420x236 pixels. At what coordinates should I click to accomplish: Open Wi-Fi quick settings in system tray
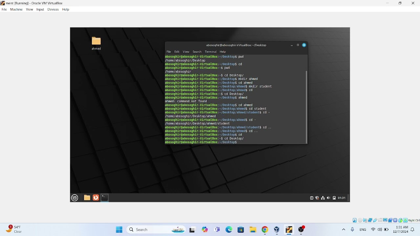tap(373, 230)
